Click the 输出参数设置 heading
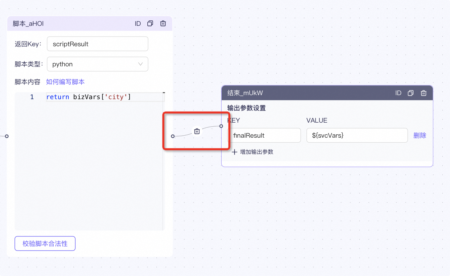The image size is (450, 276). [x=246, y=108]
